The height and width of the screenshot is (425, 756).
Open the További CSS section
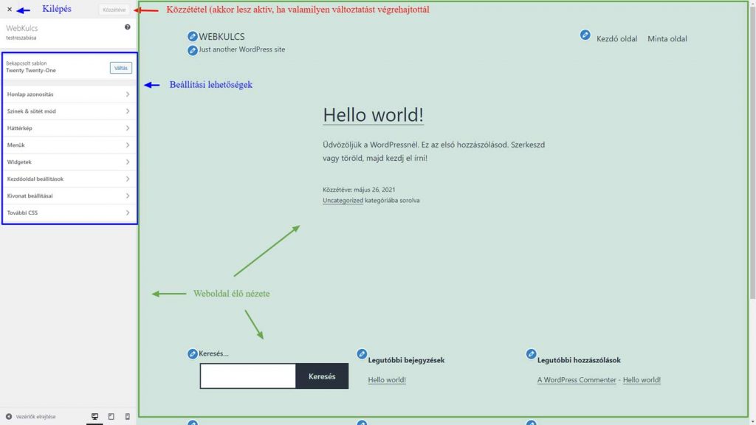69,212
